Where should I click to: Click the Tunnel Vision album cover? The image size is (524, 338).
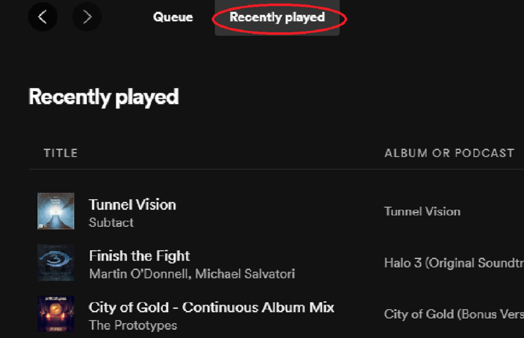(x=56, y=212)
